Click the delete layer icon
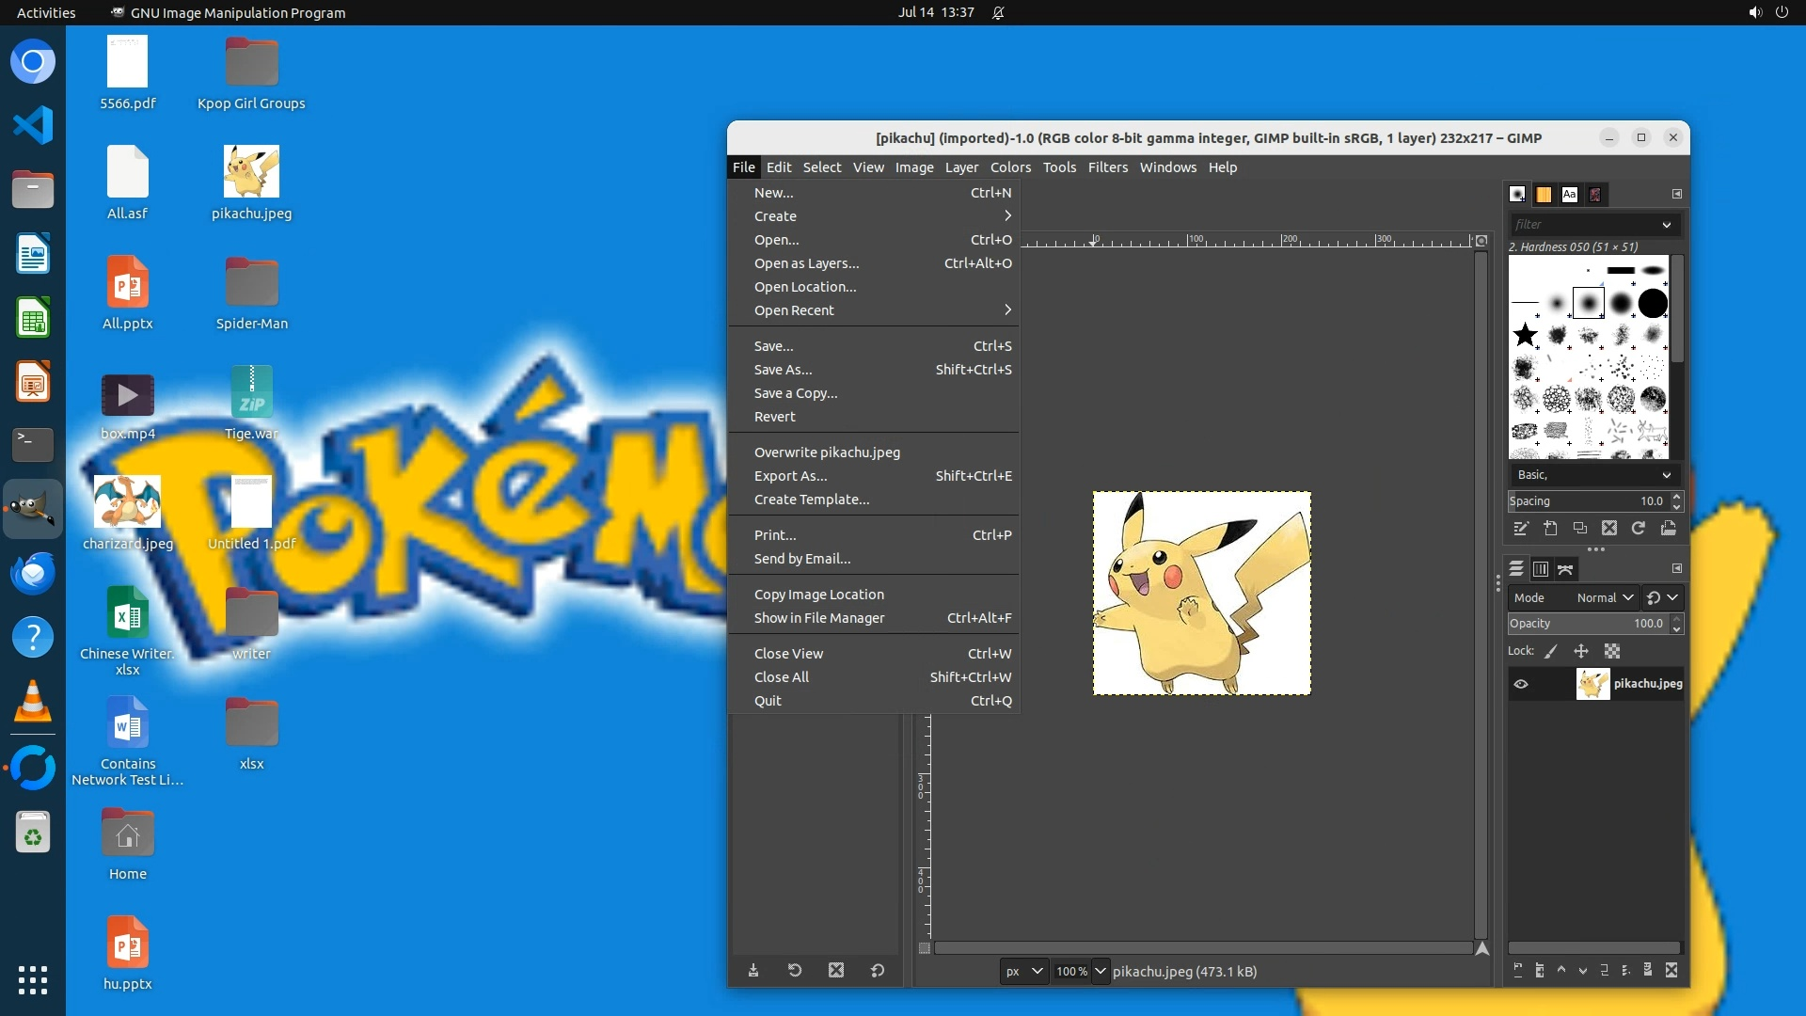 (x=1671, y=971)
